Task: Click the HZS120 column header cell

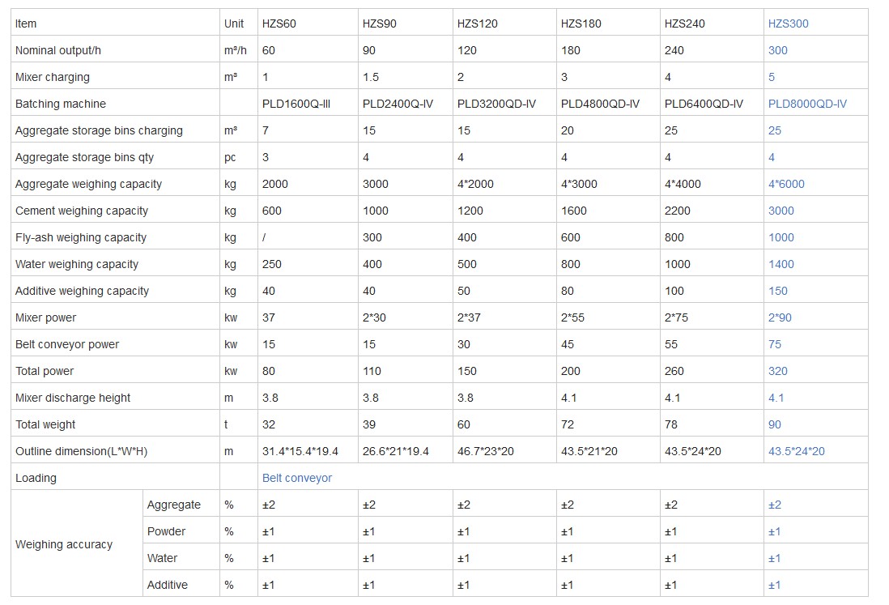Action: 478,23
